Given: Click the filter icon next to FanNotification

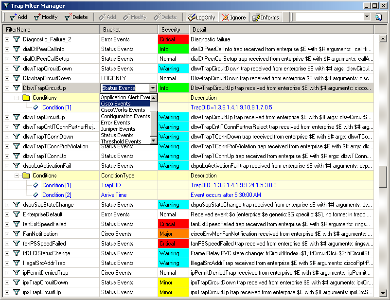Looking at the screenshot, I should 17,234.
